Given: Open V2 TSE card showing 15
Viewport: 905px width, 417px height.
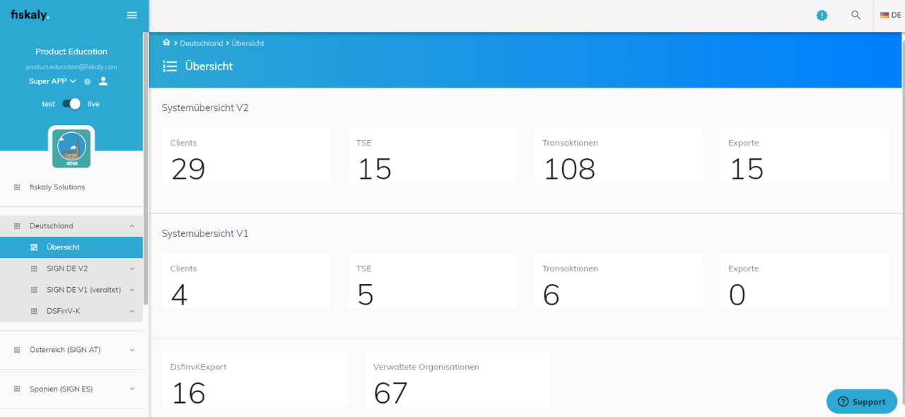Looking at the screenshot, I should (x=432, y=155).
